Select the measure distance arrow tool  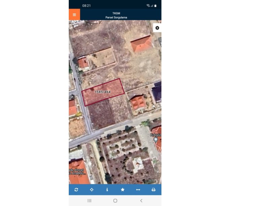coord(138,190)
